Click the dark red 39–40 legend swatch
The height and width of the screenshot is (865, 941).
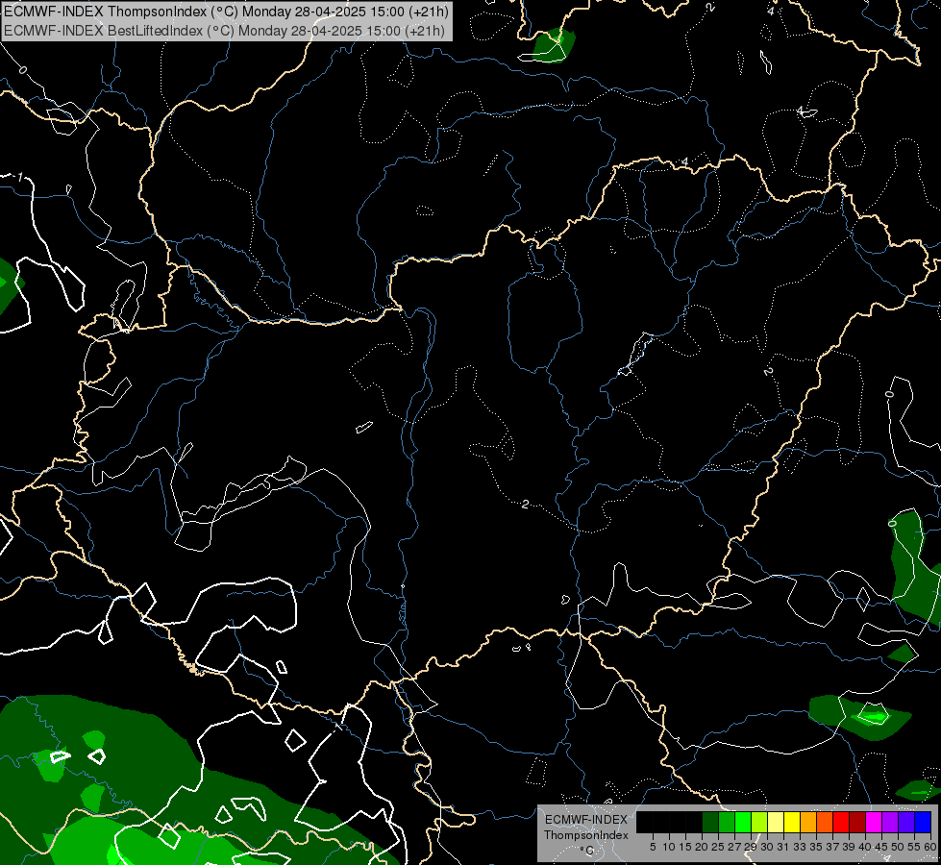click(857, 822)
